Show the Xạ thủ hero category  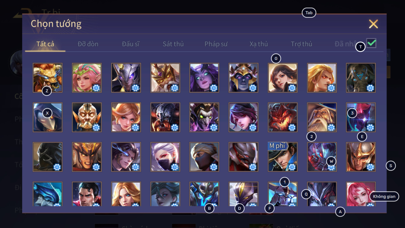(259, 44)
